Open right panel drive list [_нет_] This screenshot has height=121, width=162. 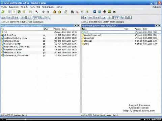[85, 22]
